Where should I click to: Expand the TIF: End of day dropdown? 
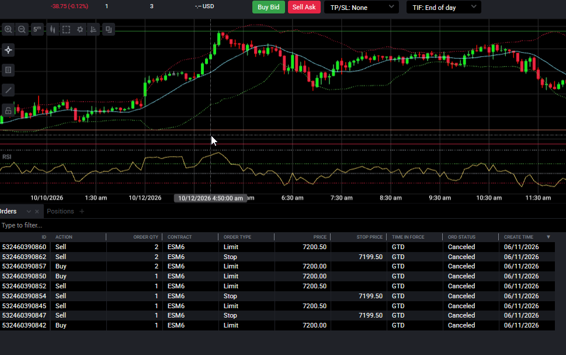tap(444, 7)
